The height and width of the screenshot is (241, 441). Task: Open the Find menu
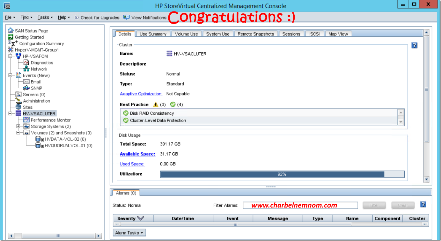point(26,18)
